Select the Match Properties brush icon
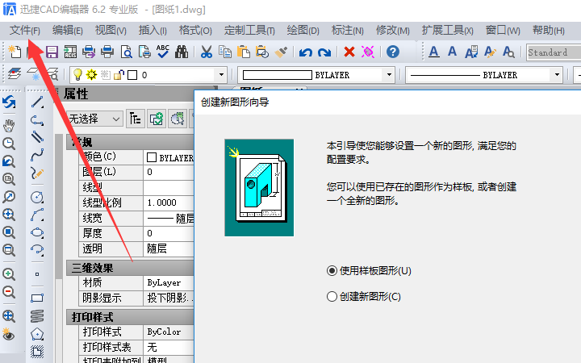 pos(282,52)
